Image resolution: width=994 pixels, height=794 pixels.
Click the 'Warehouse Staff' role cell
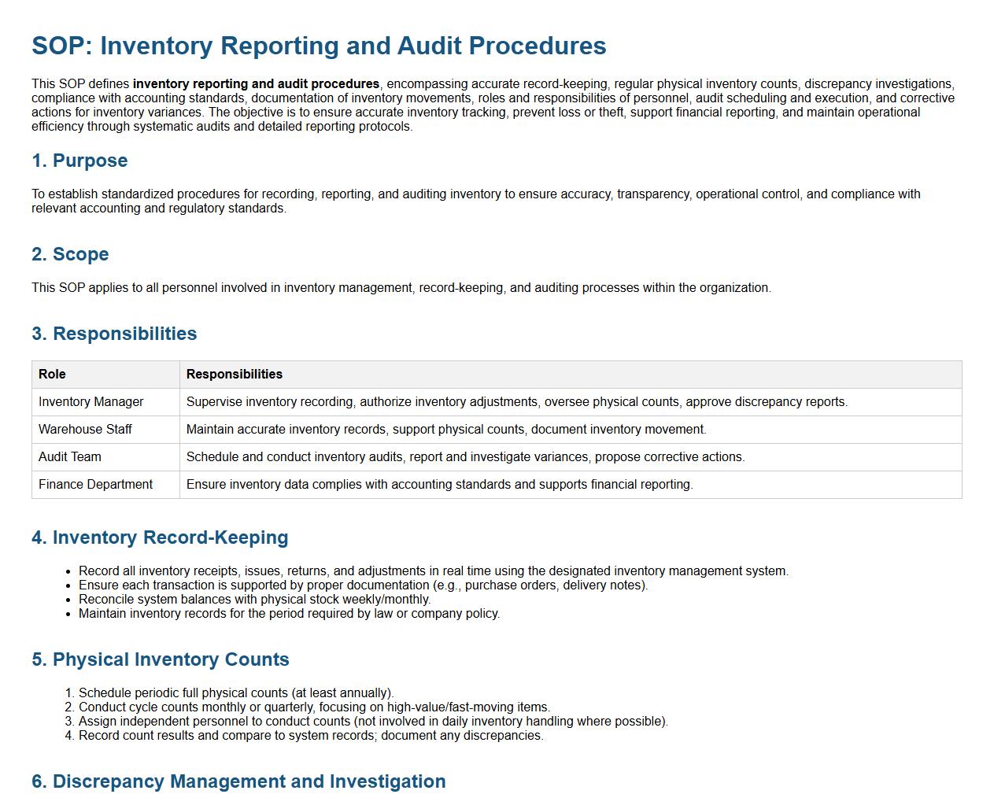click(x=85, y=430)
